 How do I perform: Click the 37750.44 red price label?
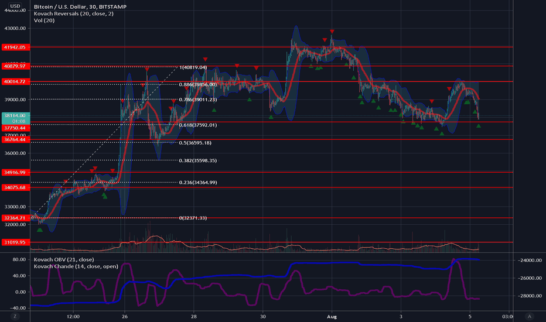(x=16, y=128)
